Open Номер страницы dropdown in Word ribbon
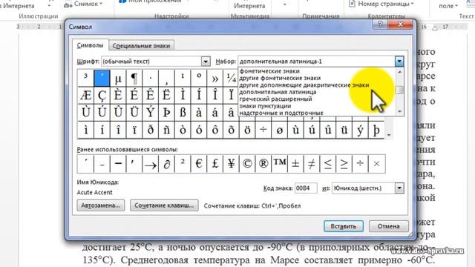Image resolution: width=475 pixels, height=267 pixels. 381,4
